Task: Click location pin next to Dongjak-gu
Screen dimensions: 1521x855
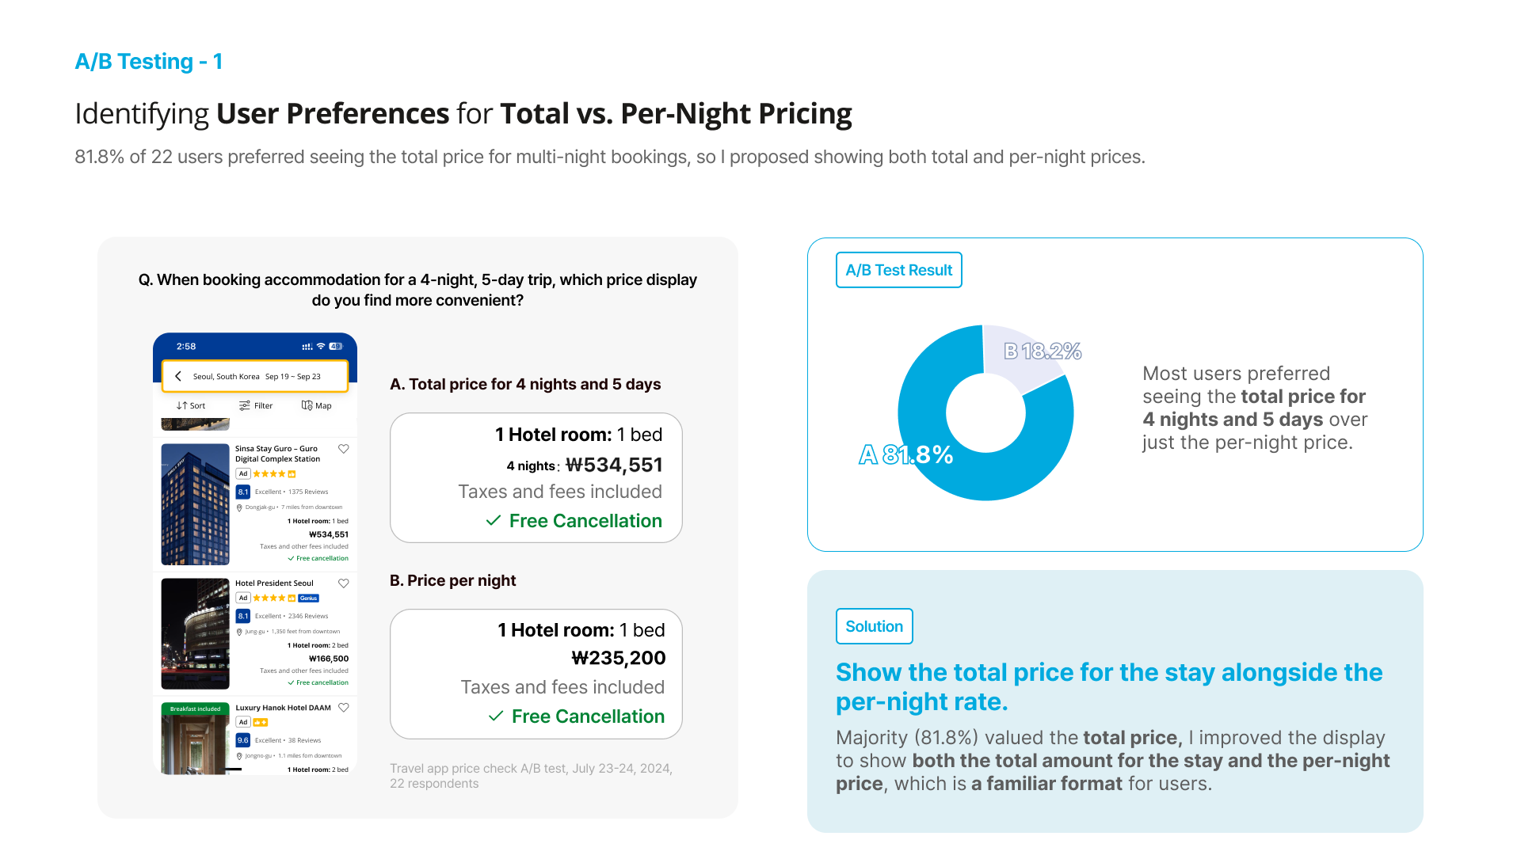Action: coord(239,507)
